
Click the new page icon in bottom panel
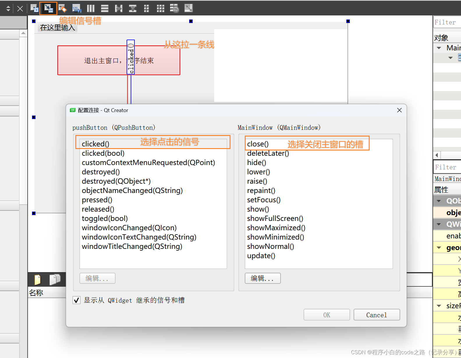click(x=38, y=280)
